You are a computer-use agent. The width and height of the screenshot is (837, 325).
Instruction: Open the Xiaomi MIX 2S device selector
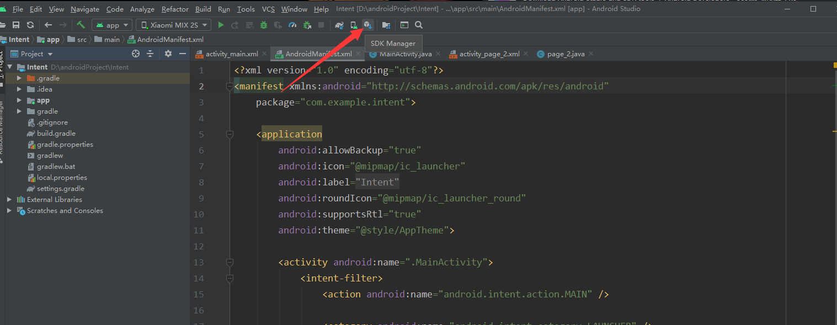[x=173, y=24]
